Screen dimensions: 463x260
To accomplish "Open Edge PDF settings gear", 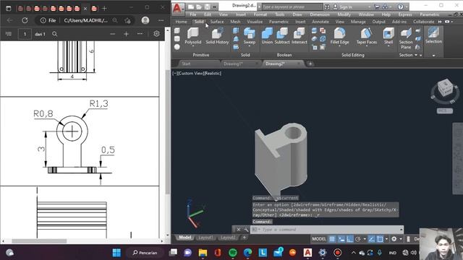I will 156,34.
